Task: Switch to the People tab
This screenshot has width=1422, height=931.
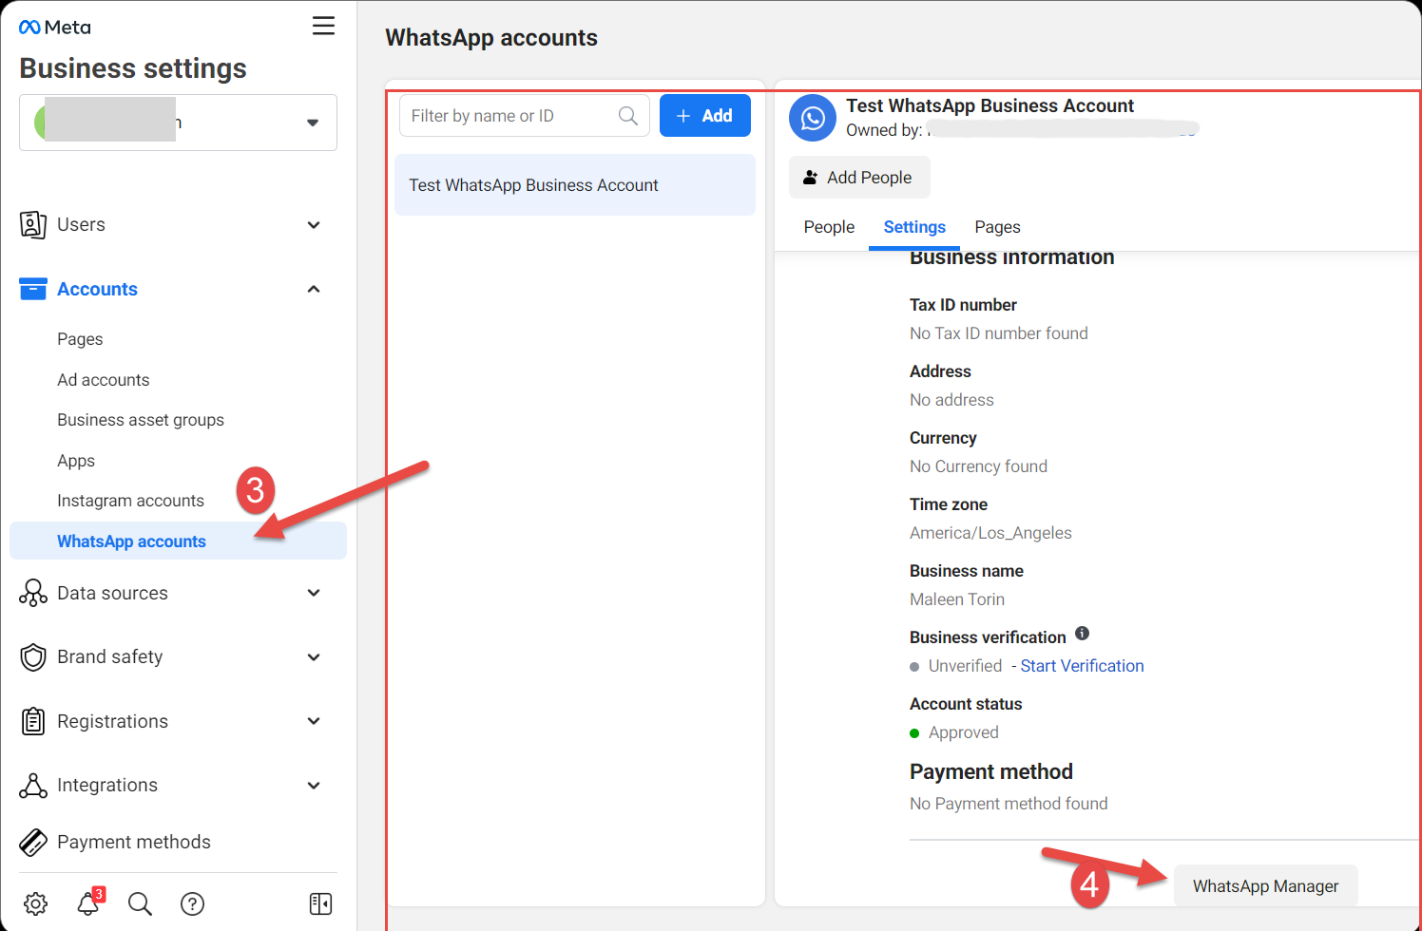Action: (x=829, y=227)
